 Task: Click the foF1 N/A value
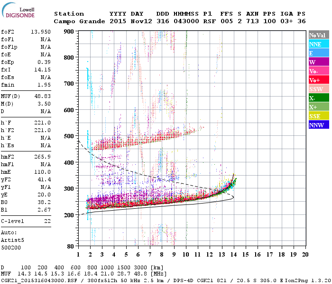(x=46, y=39)
